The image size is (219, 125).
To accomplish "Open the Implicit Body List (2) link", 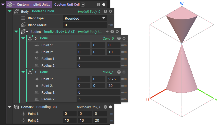I will tap(60, 32).
